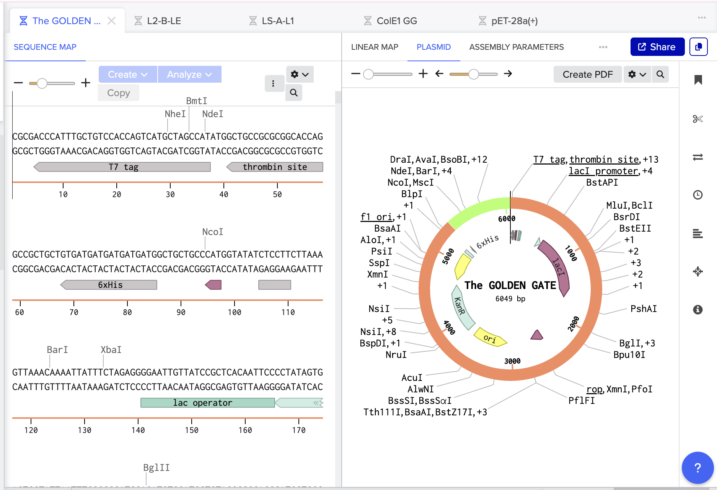Expand the Create dropdown
The height and width of the screenshot is (490, 717).
(x=128, y=74)
